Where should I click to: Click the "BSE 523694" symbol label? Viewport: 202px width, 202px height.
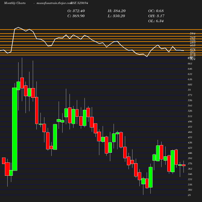80,3
